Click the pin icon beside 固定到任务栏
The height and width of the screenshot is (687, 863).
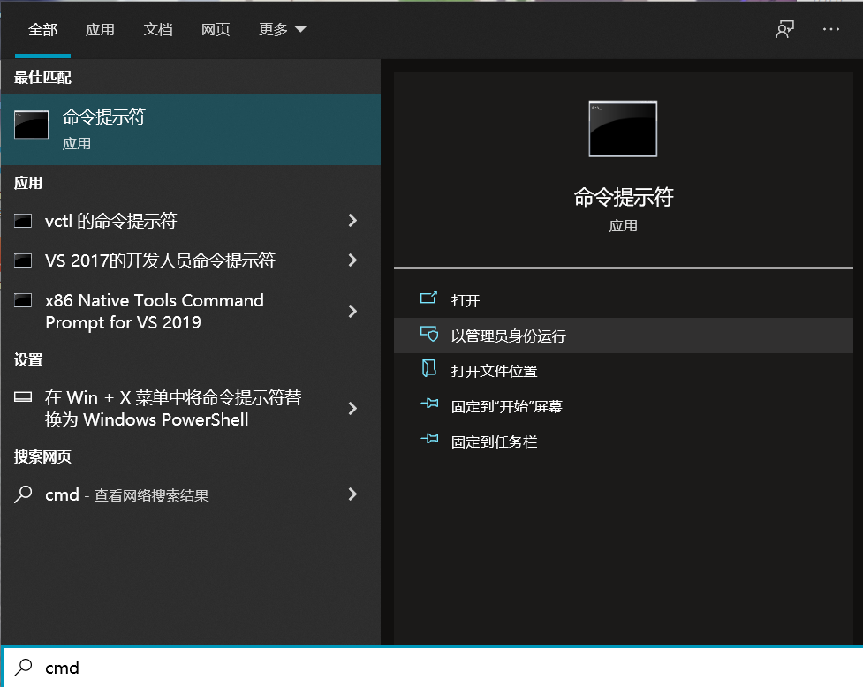tap(429, 439)
